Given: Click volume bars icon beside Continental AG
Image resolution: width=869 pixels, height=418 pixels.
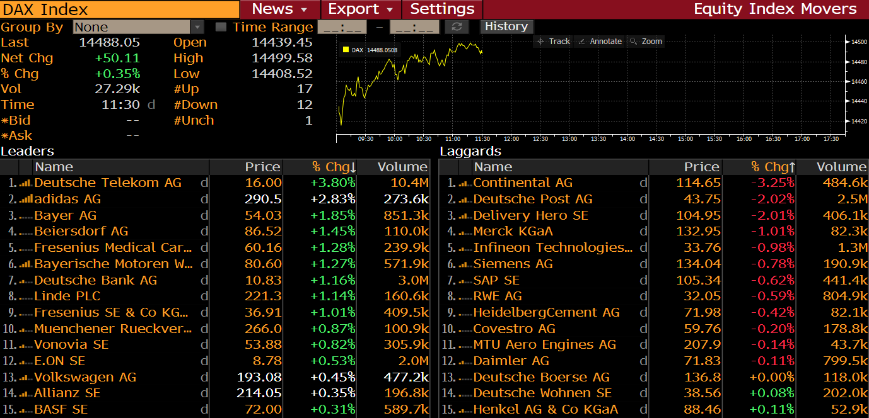Looking at the screenshot, I should (x=464, y=183).
